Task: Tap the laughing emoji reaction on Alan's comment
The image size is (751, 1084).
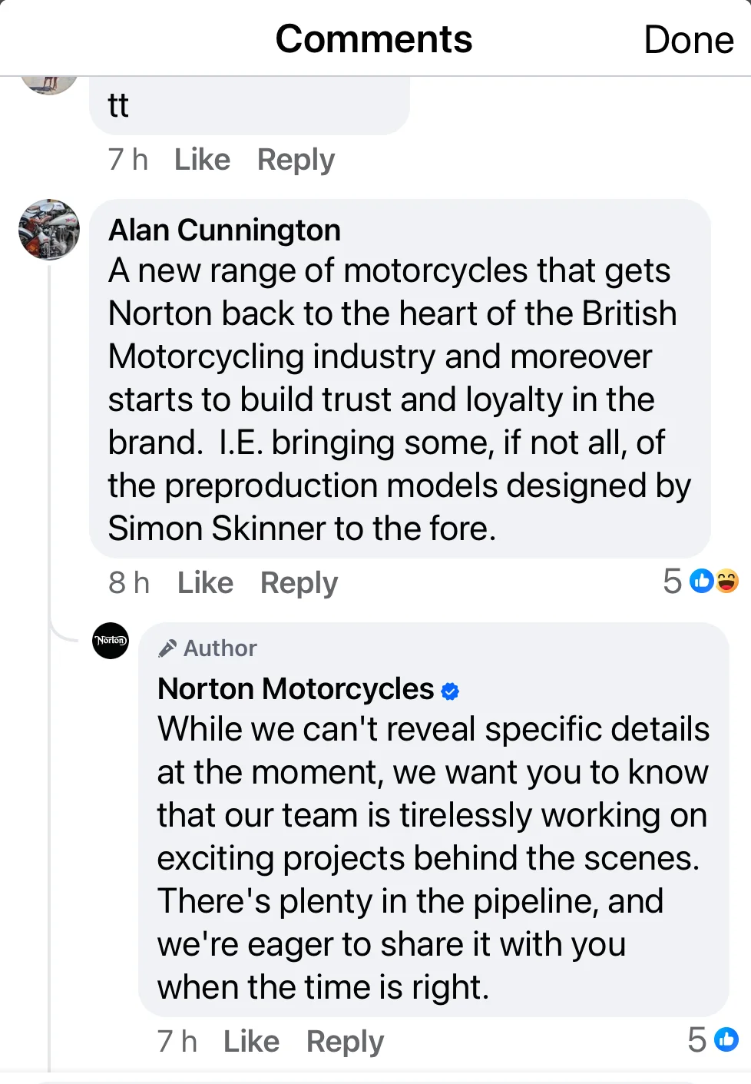Action: [x=727, y=582]
